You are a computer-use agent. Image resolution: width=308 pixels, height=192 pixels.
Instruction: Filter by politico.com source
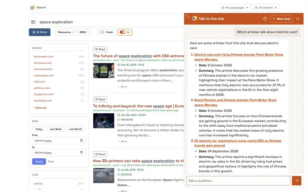[x=42, y=88]
